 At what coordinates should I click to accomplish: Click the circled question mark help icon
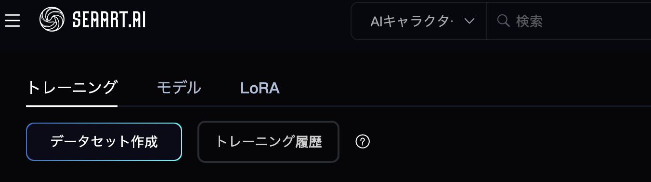coord(362,142)
